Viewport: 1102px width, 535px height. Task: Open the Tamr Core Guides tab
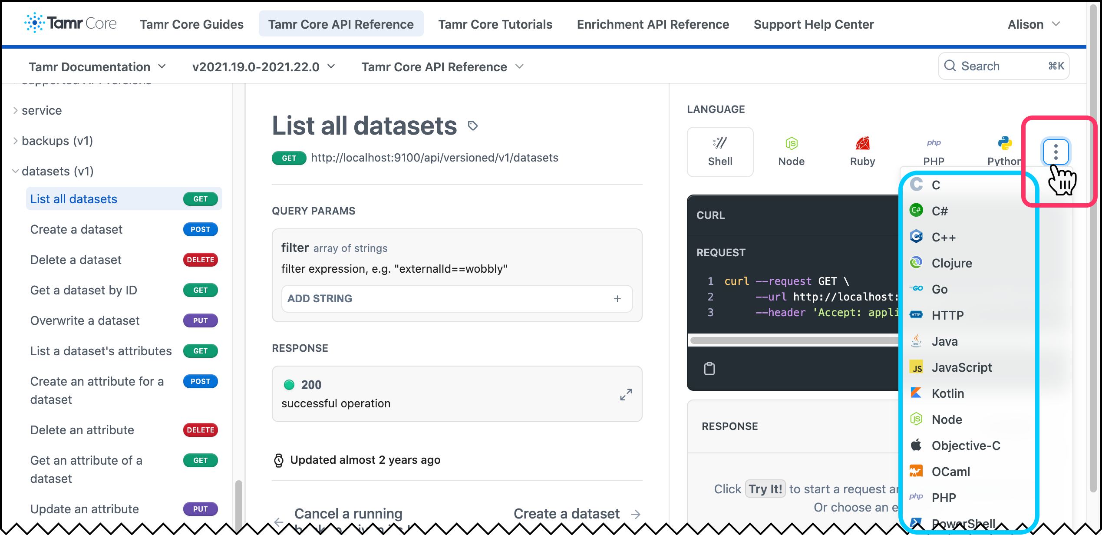click(191, 24)
